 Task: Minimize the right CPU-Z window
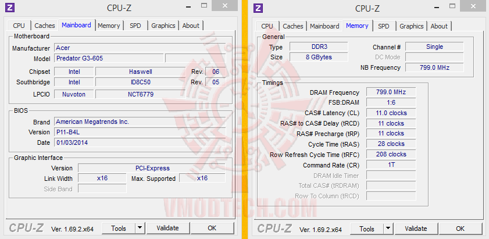coord(436,7)
